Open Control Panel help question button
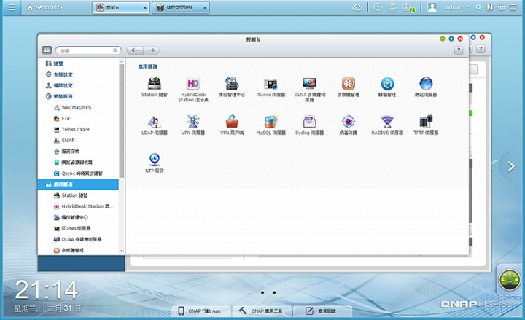 [459, 50]
